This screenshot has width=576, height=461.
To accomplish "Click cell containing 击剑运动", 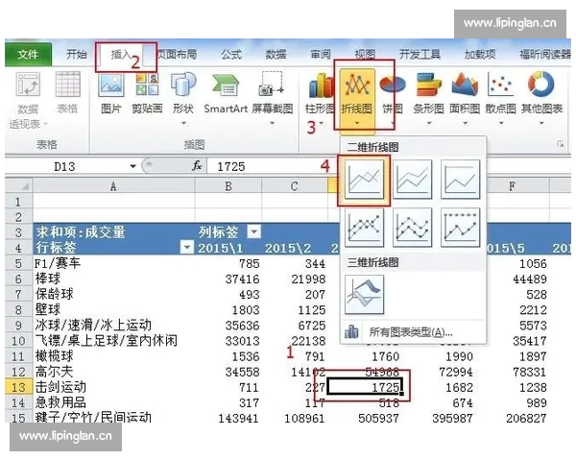I will pyautogui.click(x=114, y=387).
